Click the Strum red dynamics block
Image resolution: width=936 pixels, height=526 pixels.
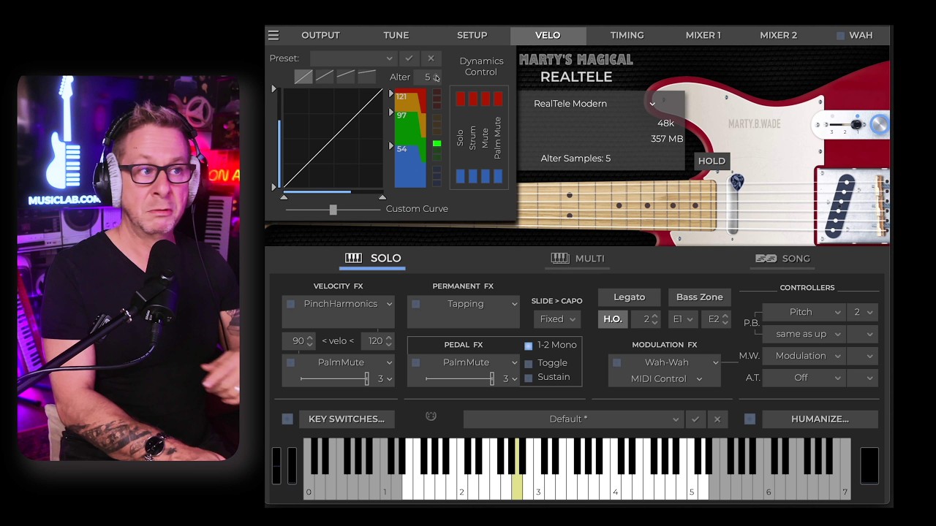473,99
